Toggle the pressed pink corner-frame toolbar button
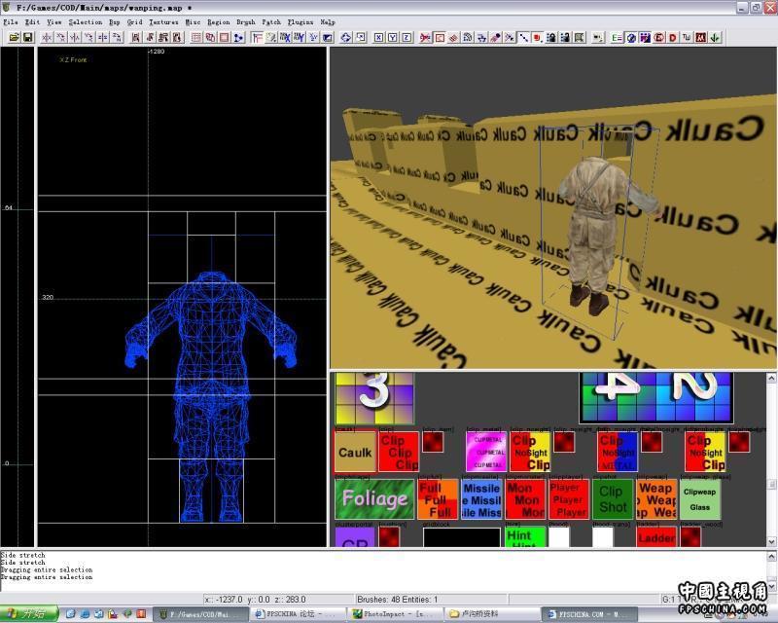Viewport: 778px width, 623px height. [257, 37]
